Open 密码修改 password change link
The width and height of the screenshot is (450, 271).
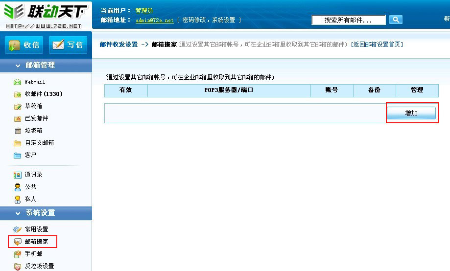[194, 20]
